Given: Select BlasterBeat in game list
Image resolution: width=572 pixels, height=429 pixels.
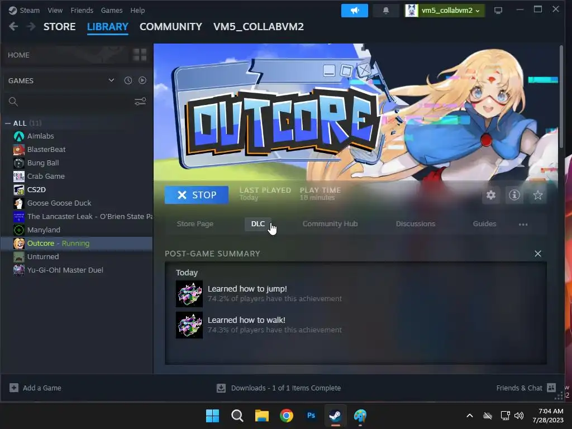Looking at the screenshot, I should [x=46, y=150].
